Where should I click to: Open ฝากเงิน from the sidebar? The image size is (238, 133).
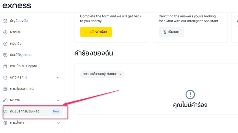click(x=15, y=32)
